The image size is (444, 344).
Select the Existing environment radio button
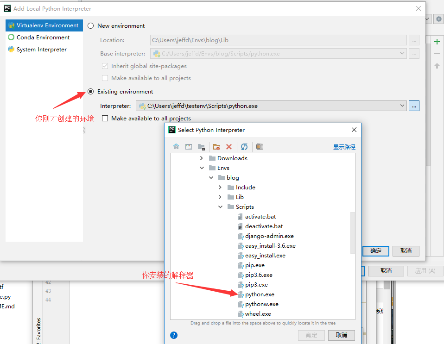(91, 91)
